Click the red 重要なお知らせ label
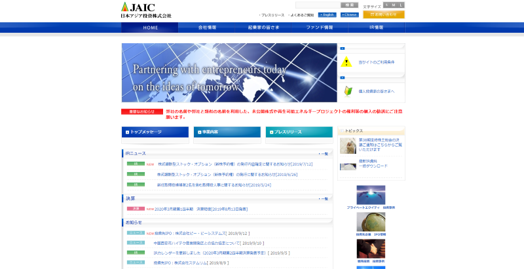 tap(142, 111)
